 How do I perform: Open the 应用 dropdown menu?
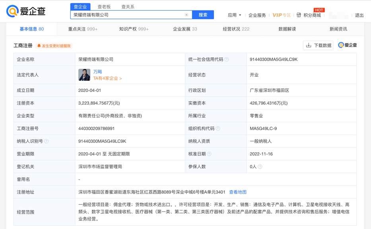(234, 15)
